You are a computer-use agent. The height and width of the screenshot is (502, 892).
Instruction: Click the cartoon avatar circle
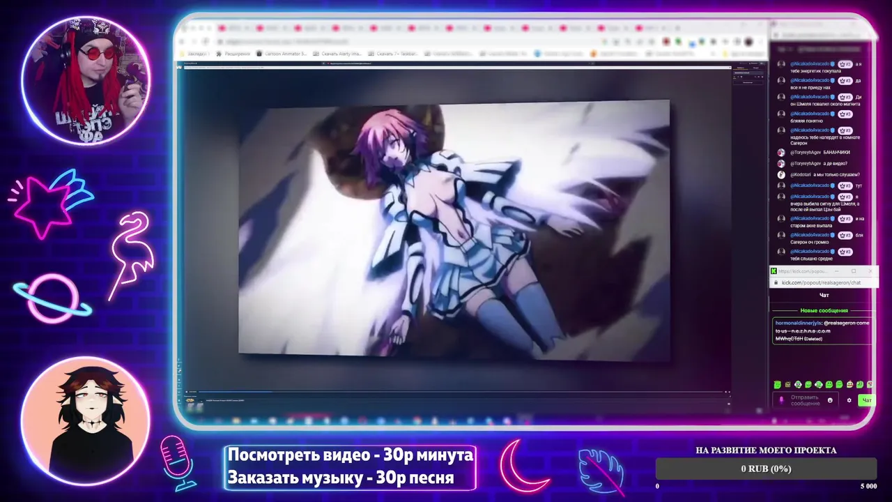[x=85, y=421]
